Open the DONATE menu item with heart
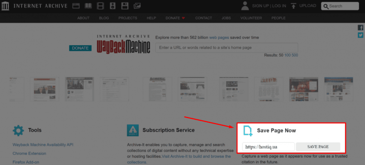365x165 pixels. [x=175, y=18]
